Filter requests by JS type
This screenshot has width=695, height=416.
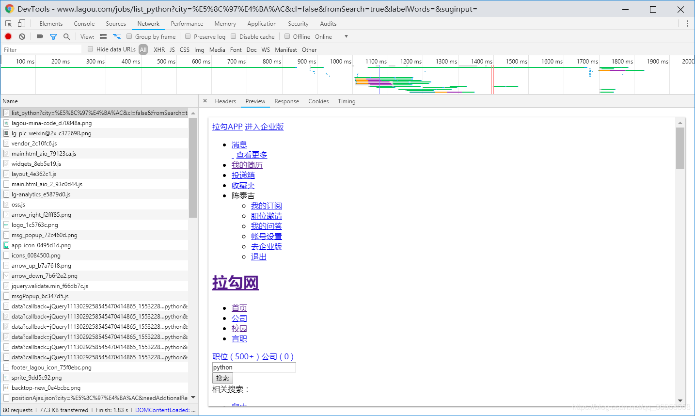point(172,49)
